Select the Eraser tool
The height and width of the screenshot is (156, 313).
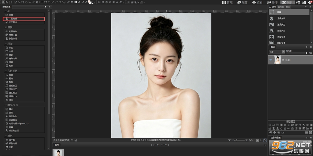coord(79,2)
